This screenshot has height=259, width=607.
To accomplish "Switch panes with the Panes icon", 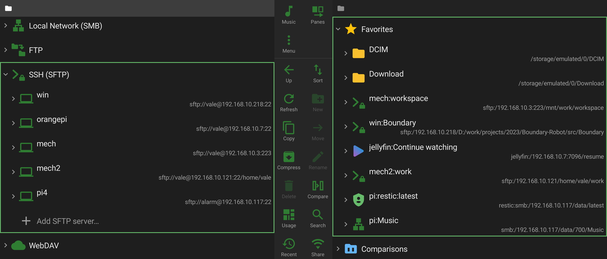I will tap(318, 15).
